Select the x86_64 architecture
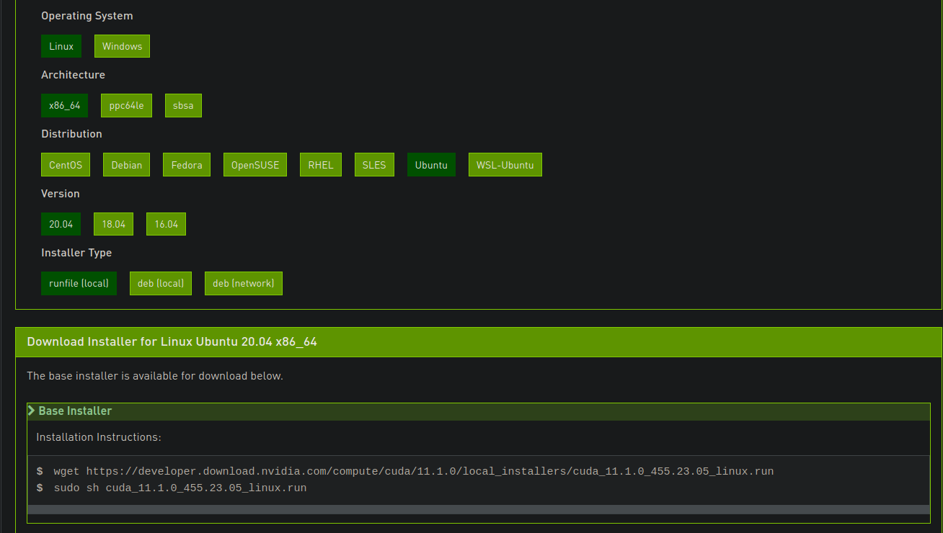The height and width of the screenshot is (533, 943). click(64, 105)
